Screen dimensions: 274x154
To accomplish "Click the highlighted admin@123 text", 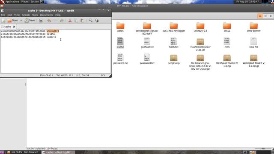I will point(53,31).
